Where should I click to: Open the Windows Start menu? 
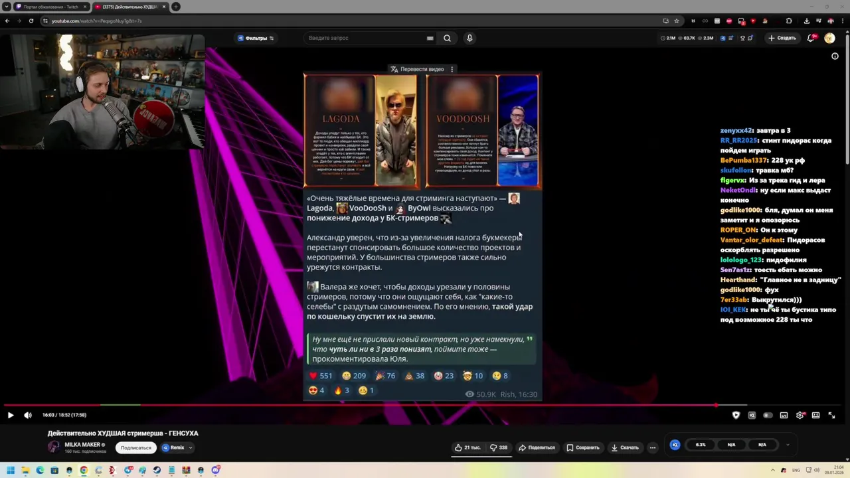(11, 470)
